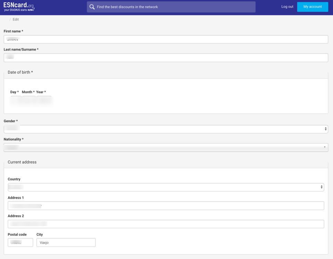Open My account page
This screenshot has height=259, width=333.
pyautogui.click(x=312, y=7)
